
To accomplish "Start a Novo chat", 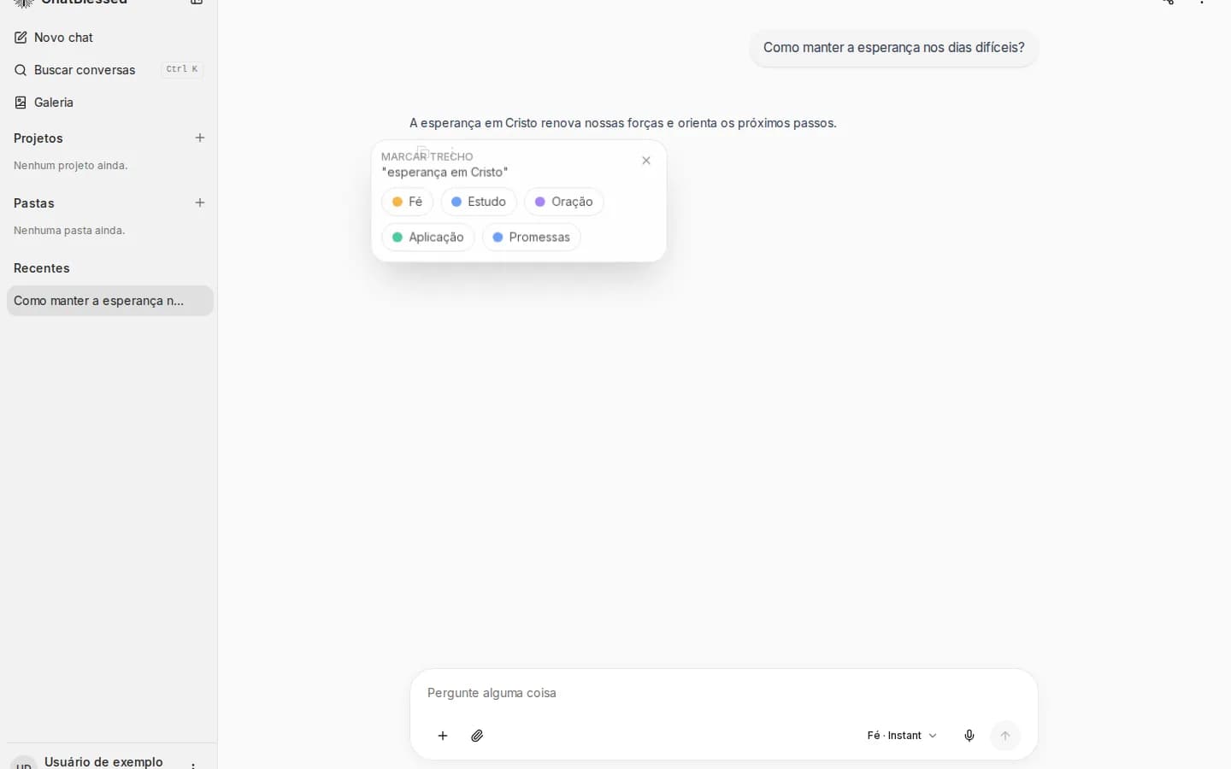I will (109, 38).
